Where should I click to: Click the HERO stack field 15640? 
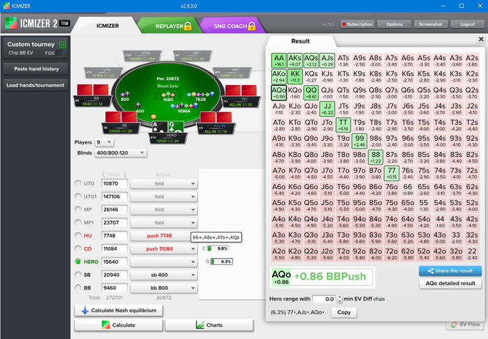click(114, 262)
